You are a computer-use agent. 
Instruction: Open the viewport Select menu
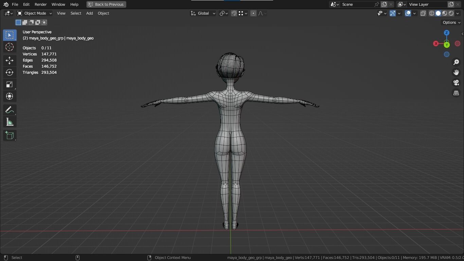(x=76, y=13)
